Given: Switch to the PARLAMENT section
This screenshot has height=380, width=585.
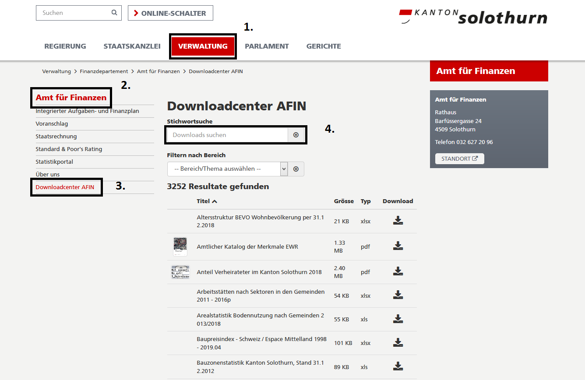Looking at the screenshot, I should coord(267,46).
